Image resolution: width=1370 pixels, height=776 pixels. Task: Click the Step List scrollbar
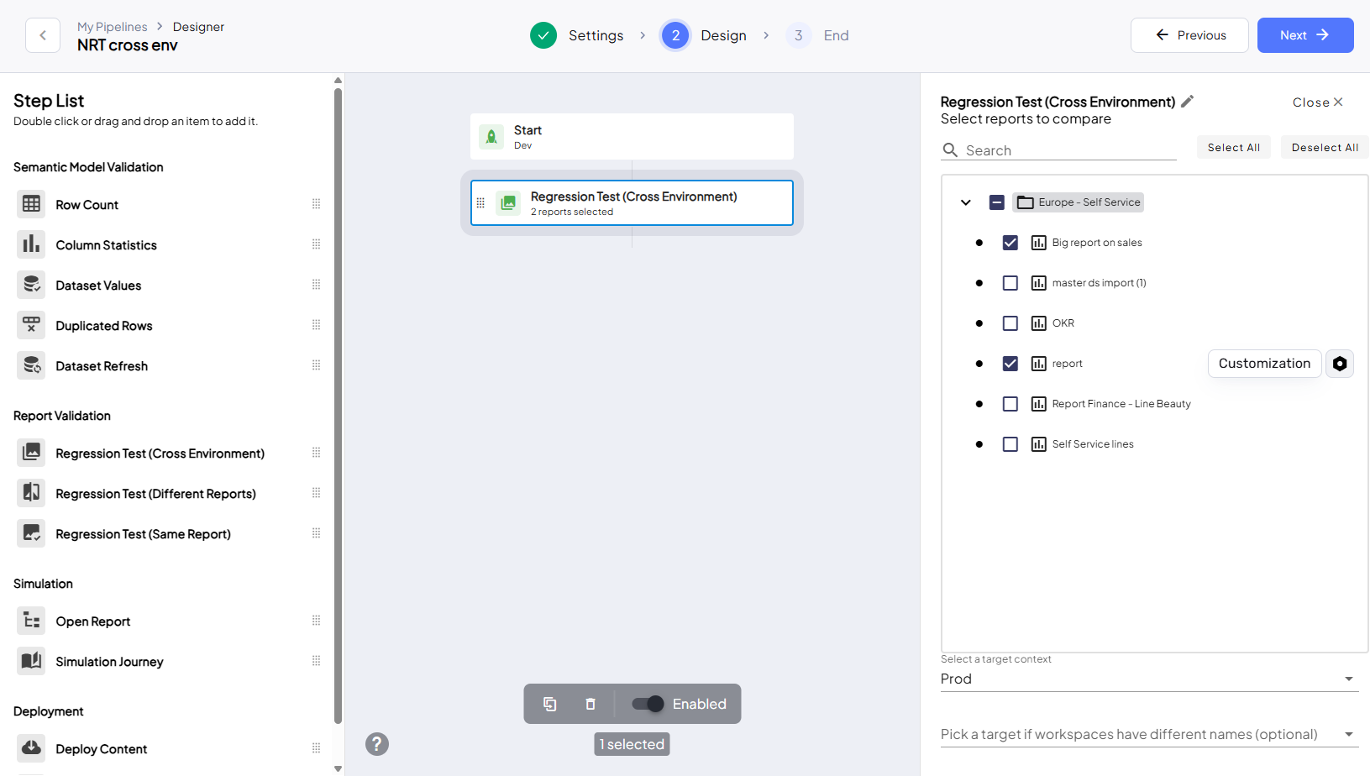[x=338, y=405]
